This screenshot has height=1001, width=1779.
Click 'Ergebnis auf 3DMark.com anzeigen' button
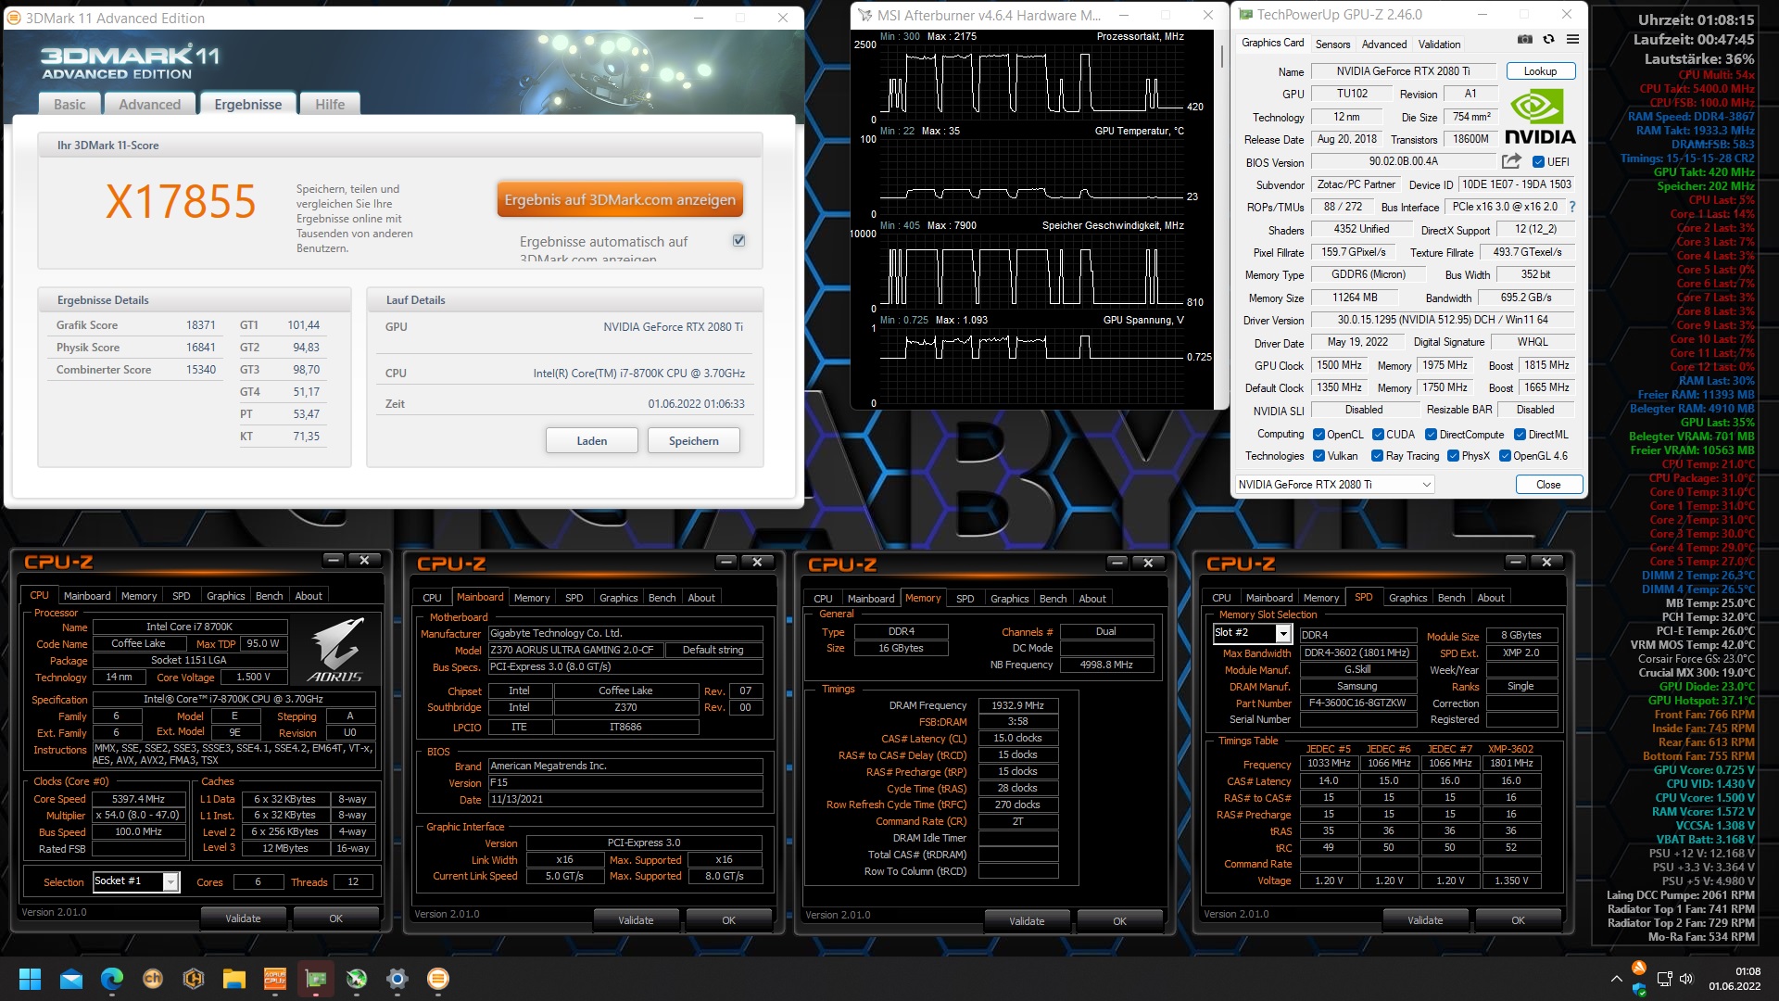pos(620,199)
